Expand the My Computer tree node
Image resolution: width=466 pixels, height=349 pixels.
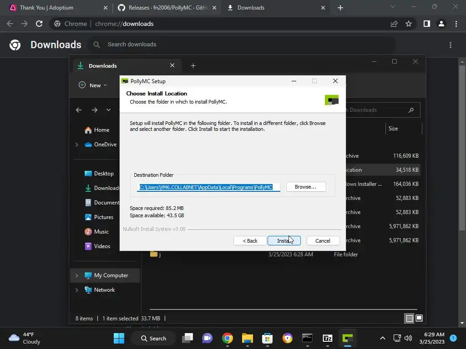76,275
